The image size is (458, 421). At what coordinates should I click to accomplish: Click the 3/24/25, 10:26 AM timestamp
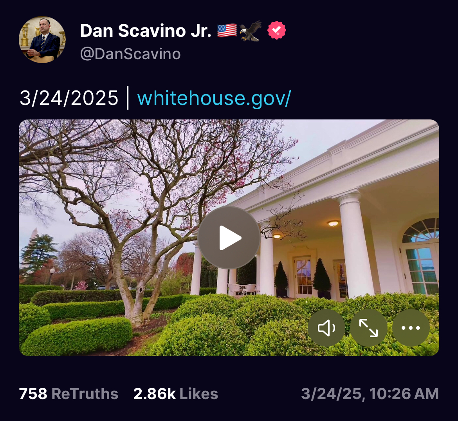[x=370, y=394]
